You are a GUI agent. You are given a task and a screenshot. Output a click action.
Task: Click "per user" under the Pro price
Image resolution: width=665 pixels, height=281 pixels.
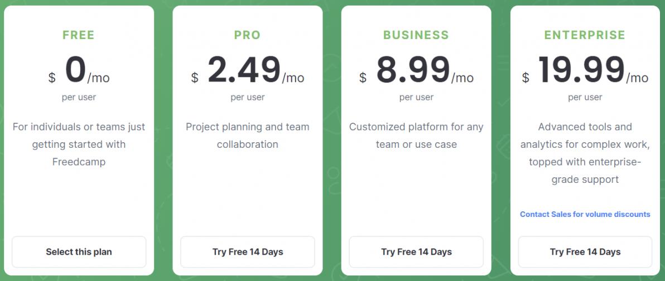click(248, 98)
